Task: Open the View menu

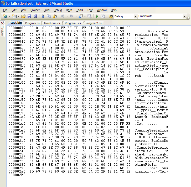Action: (23, 10)
